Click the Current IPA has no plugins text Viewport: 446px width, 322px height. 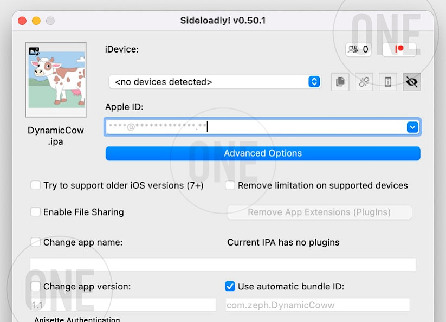pyautogui.click(x=283, y=242)
